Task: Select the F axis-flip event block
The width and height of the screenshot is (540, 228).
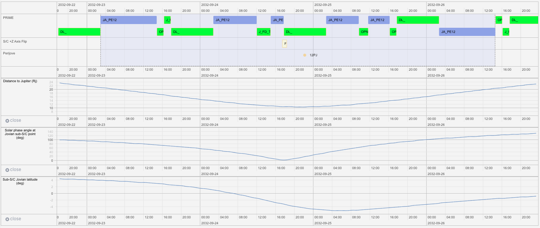Action: tap(285, 44)
